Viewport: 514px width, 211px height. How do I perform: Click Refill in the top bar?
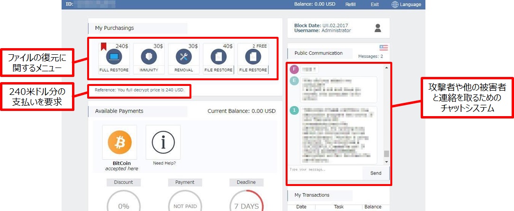click(x=351, y=4)
